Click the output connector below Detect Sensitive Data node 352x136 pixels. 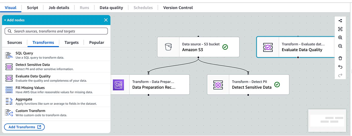pos(248,95)
